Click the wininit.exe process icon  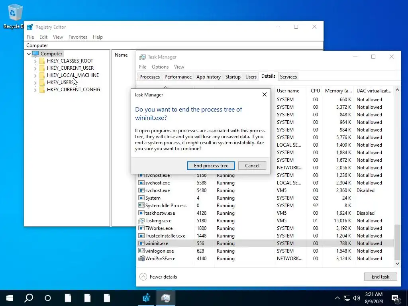[x=141, y=243]
